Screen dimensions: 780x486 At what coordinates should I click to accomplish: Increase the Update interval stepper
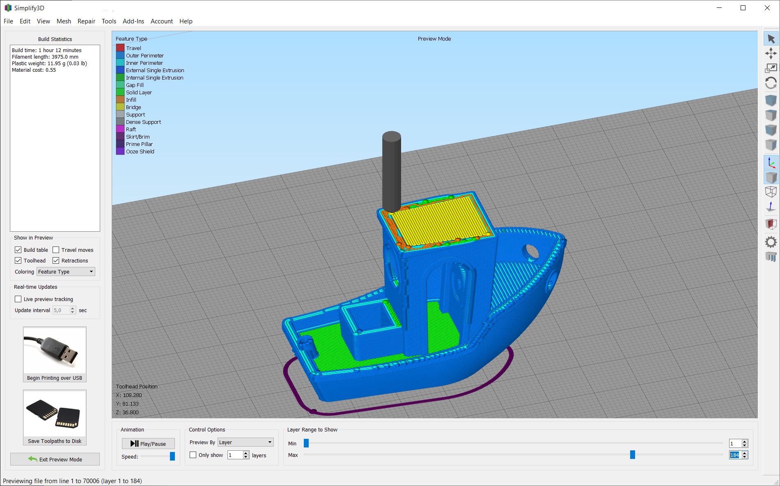click(73, 308)
